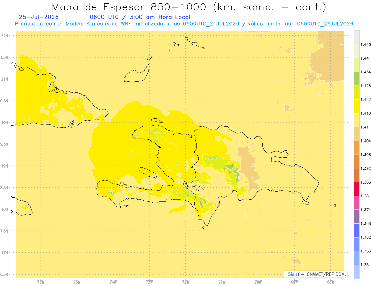Image resolution: width=371 pixels, height=286 pixels.
Task: Click colorbar value 1.38
Action: coord(365,196)
